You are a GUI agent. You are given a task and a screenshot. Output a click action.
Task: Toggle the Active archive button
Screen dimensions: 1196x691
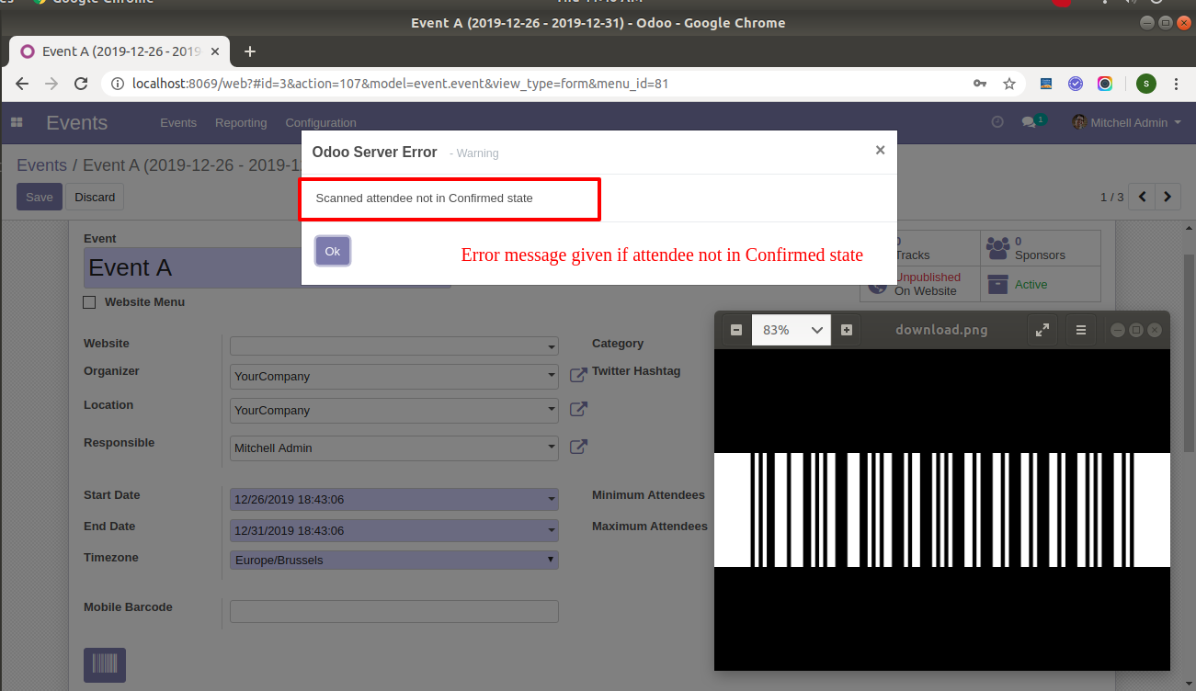coord(1040,284)
